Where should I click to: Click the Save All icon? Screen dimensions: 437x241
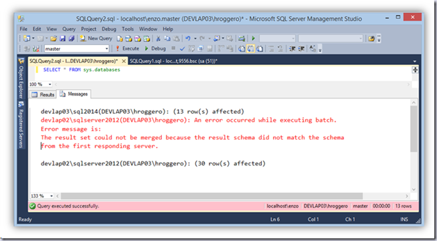[x=71, y=39]
